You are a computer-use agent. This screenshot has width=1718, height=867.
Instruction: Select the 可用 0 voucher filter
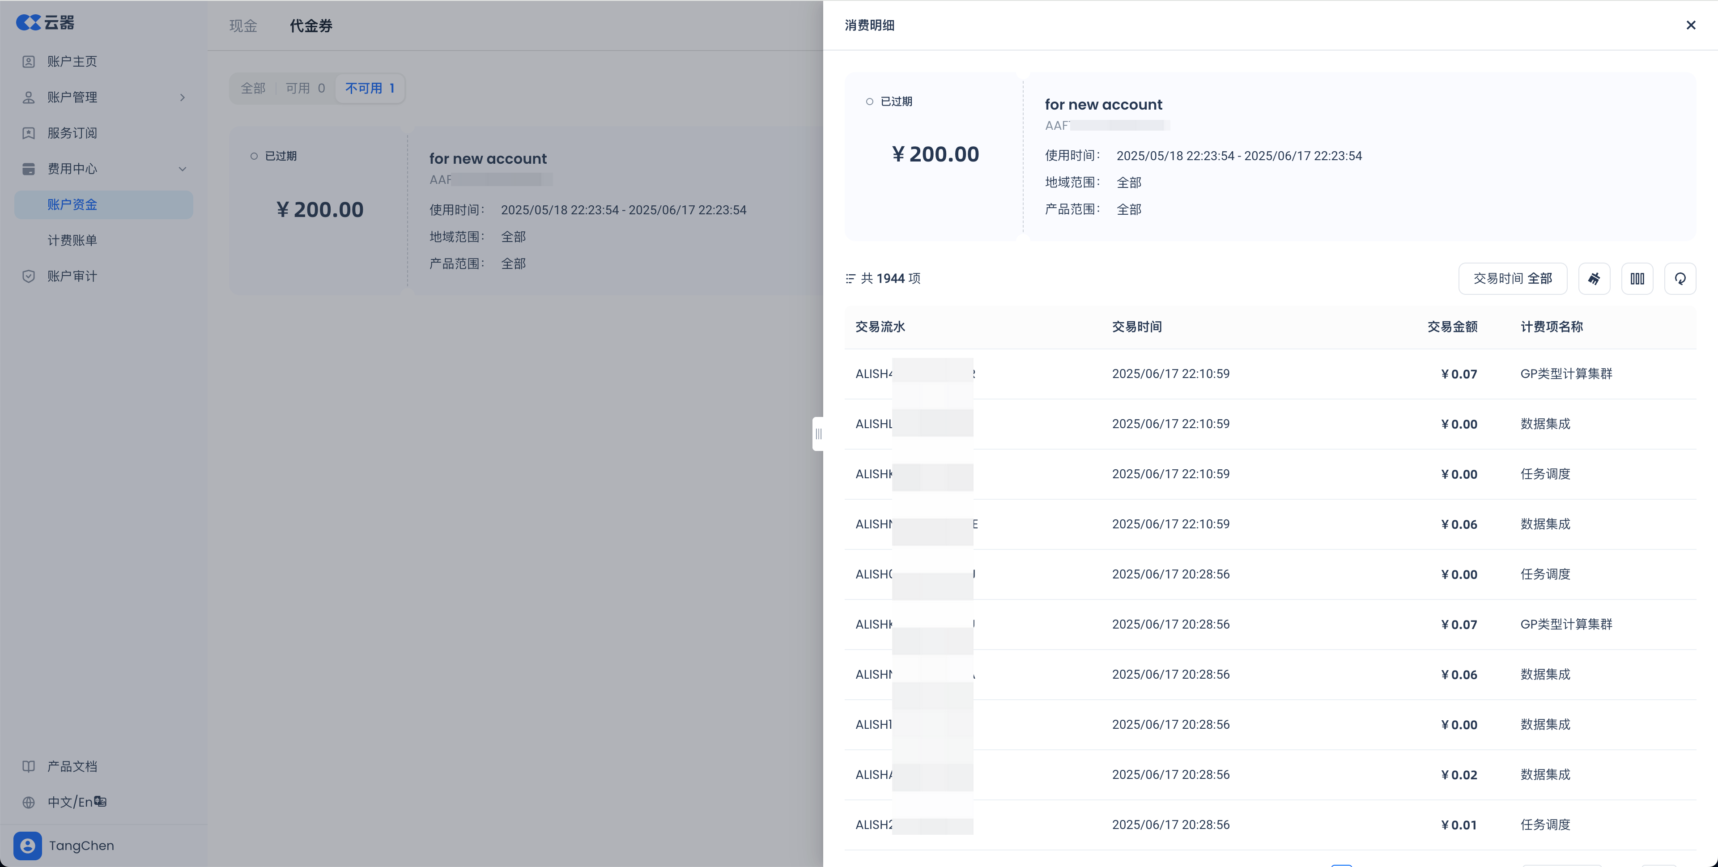pos(305,88)
